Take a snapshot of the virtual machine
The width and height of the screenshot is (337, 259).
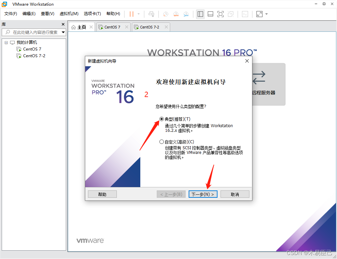click(x=165, y=14)
